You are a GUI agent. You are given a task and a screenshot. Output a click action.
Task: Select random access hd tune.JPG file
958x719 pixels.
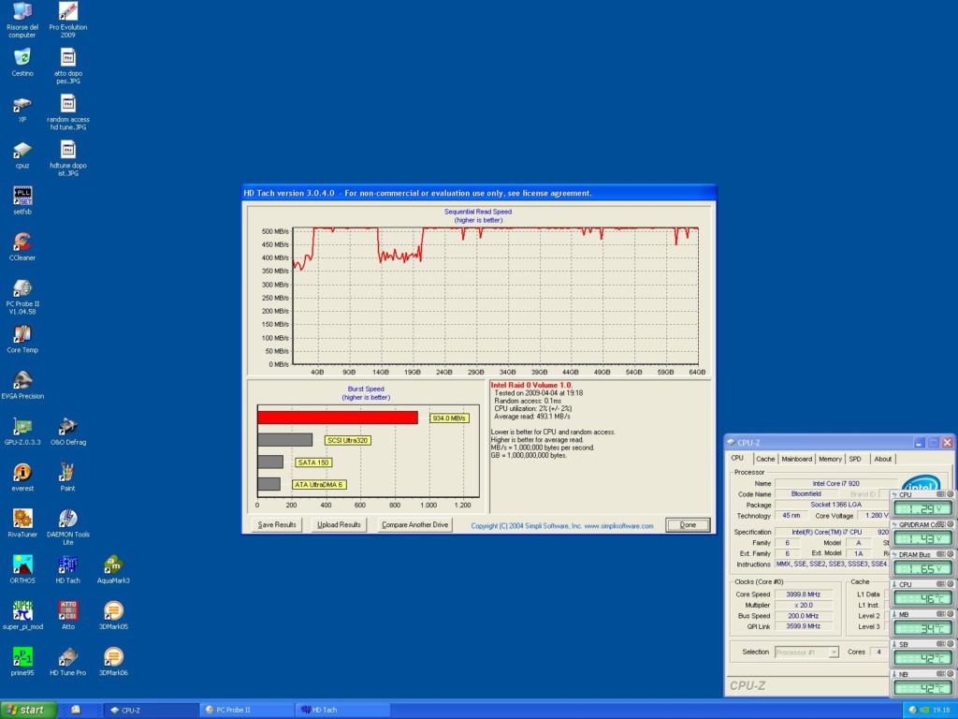pos(67,112)
